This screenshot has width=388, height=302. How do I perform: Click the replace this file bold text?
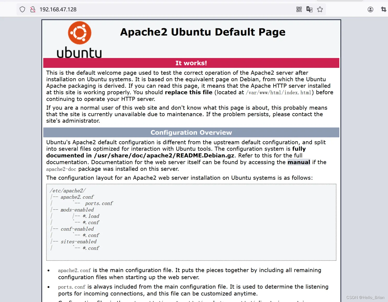coord(189,92)
